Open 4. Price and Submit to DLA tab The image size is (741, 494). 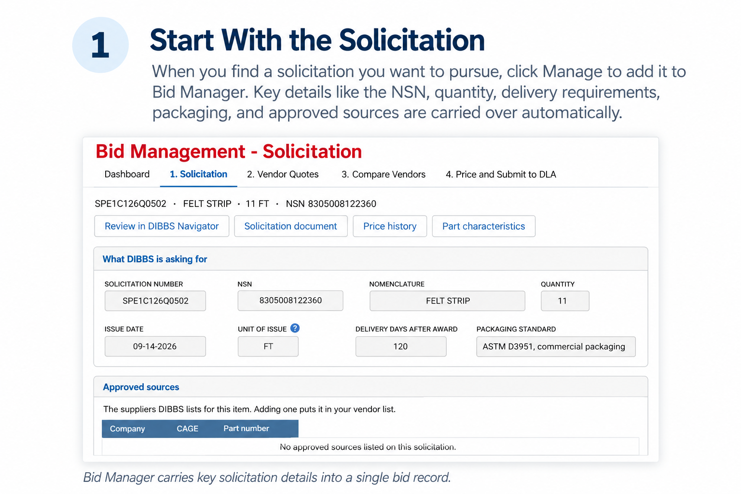point(501,174)
